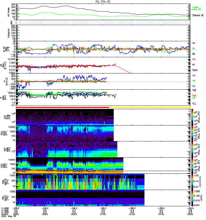The width and height of the screenshot is (206, 220).
Task: Click the 0120 time tick label
Action: coord(132,214)
